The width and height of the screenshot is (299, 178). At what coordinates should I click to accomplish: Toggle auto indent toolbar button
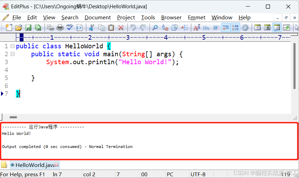[x=225, y=28]
